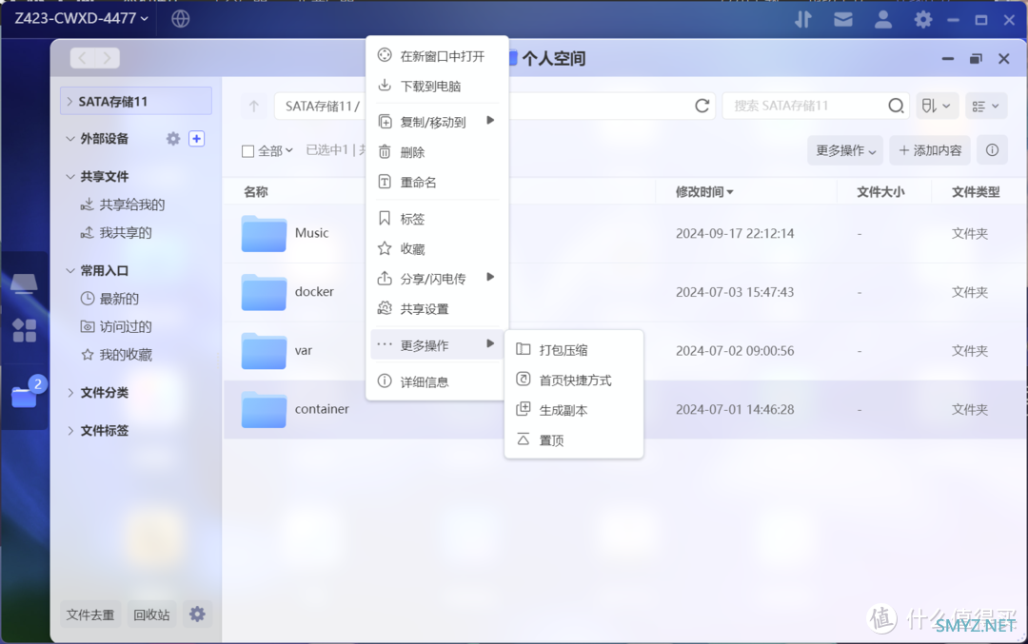Viewport: 1028px width, 644px height.
Task: Click external devices settings gear
Action: [173, 139]
